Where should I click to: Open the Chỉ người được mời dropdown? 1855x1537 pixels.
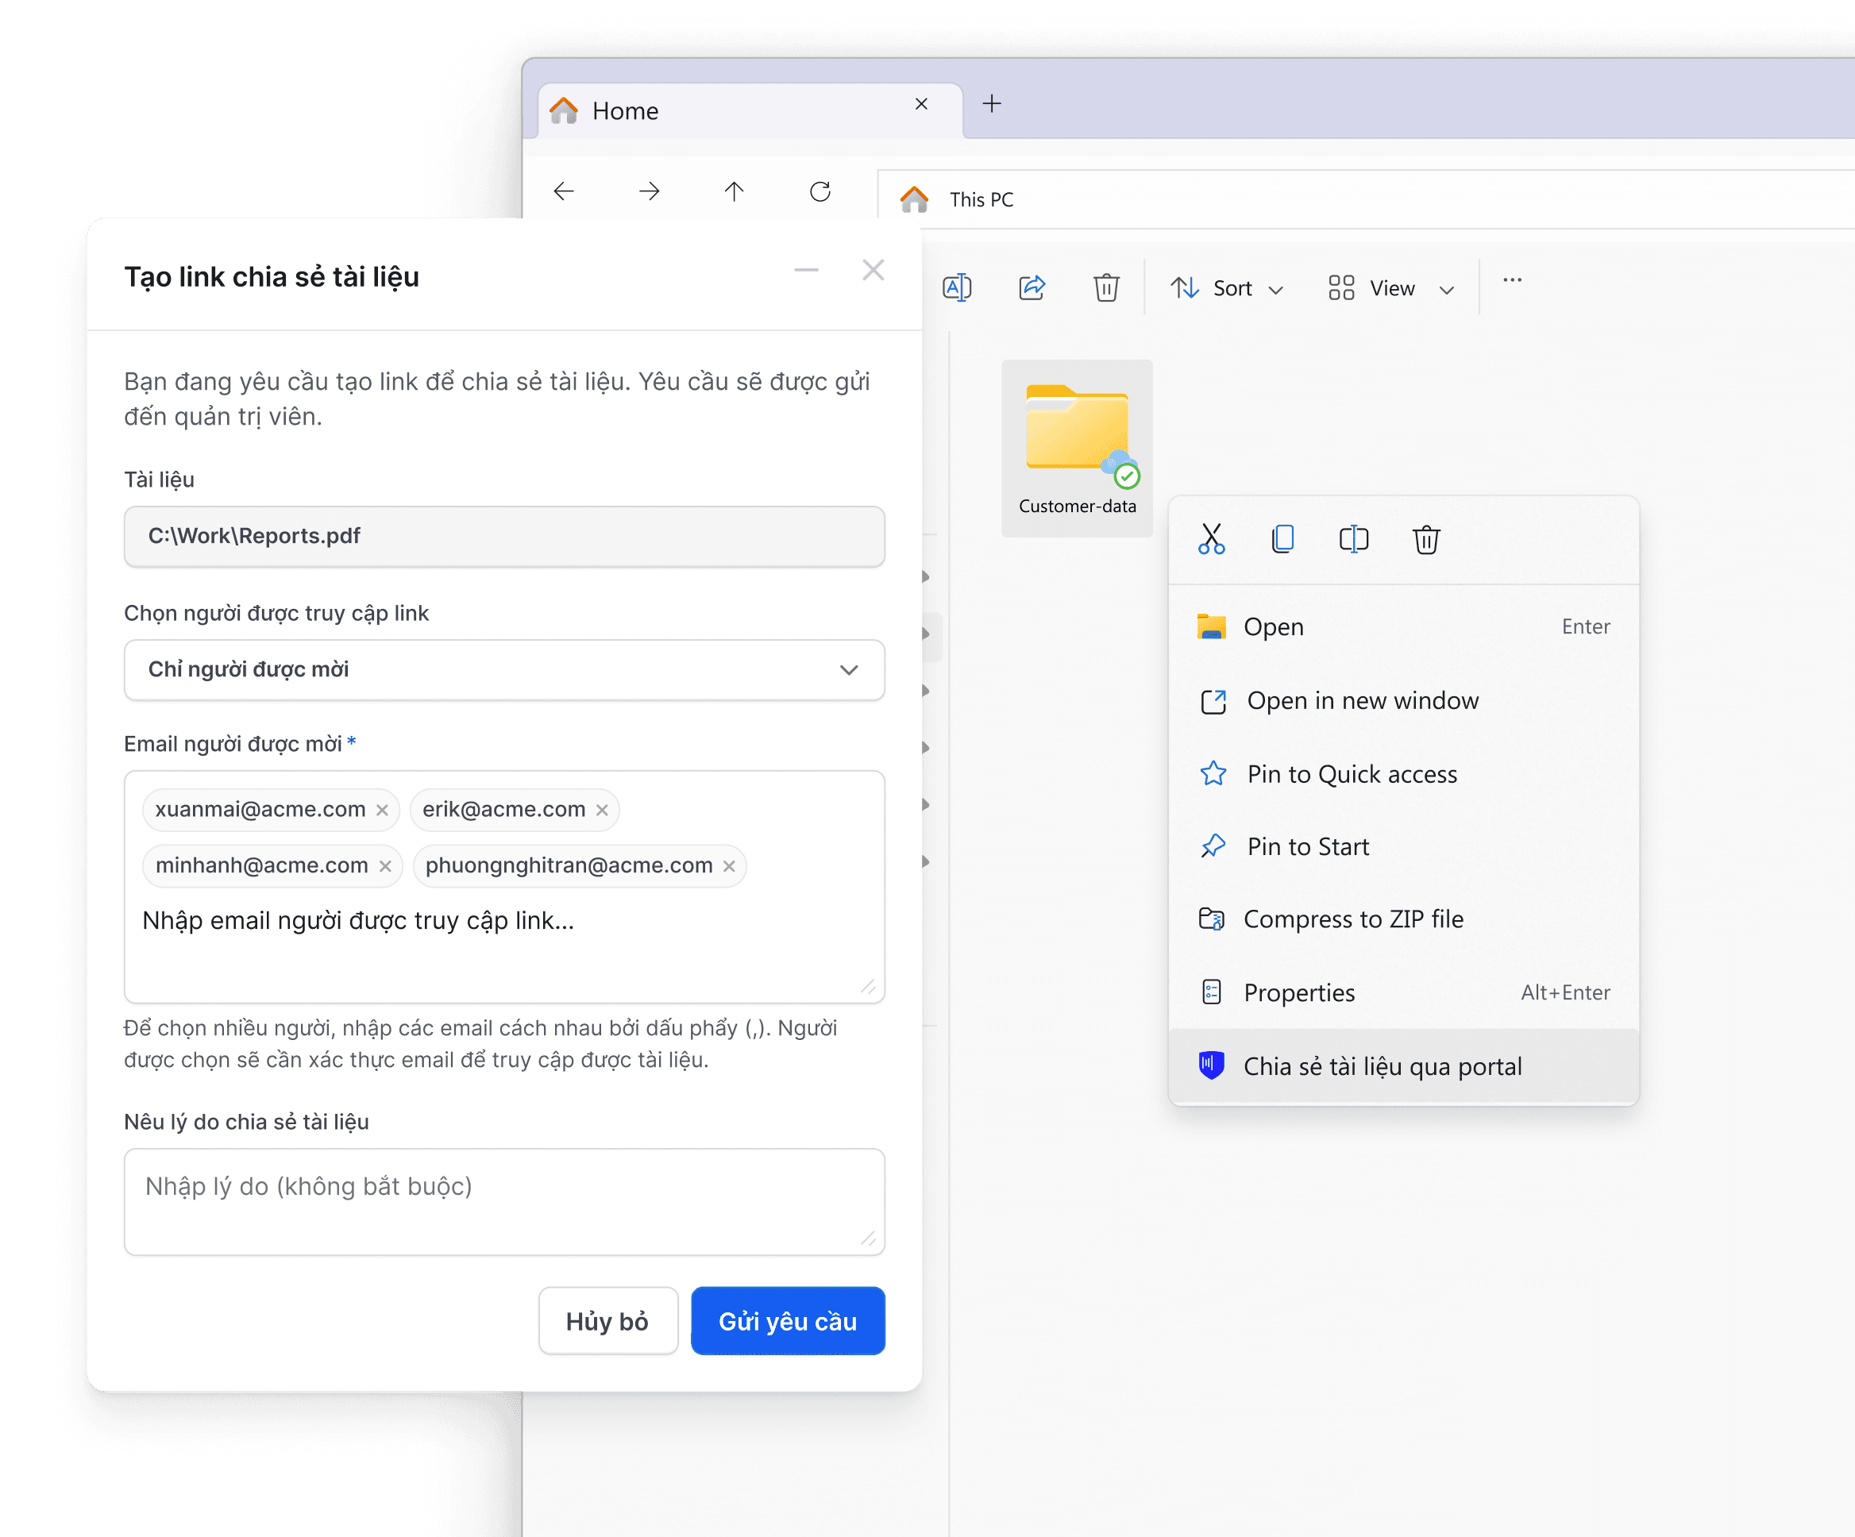click(504, 669)
